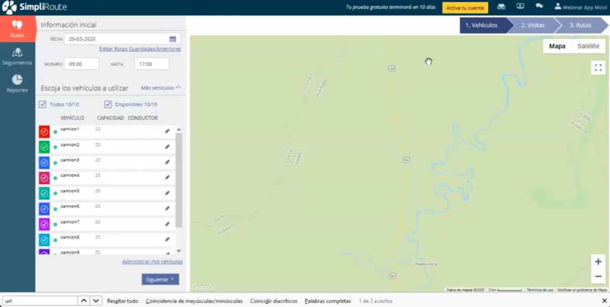Open the chat bubbles icon in header

click(x=539, y=6)
